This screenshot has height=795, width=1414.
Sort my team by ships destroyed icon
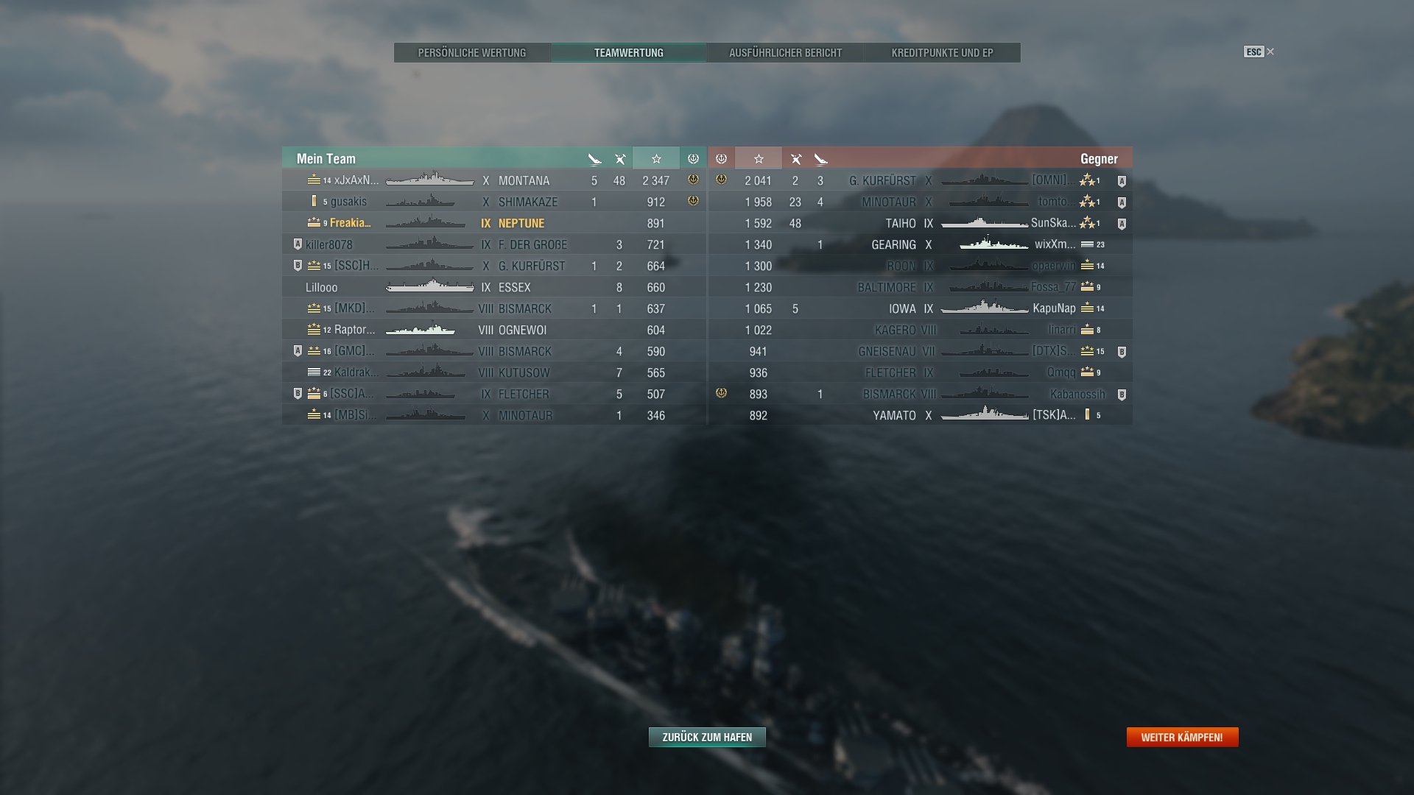coord(594,159)
